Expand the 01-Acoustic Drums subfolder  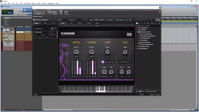click(139, 34)
